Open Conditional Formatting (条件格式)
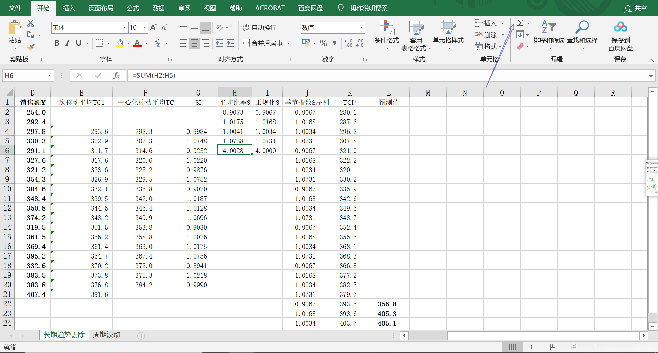Image resolution: width=658 pixels, height=353 pixels. coord(386,34)
